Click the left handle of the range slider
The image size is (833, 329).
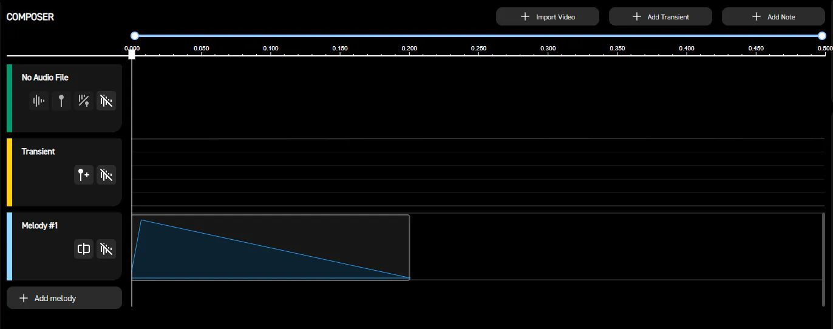coord(135,36)
